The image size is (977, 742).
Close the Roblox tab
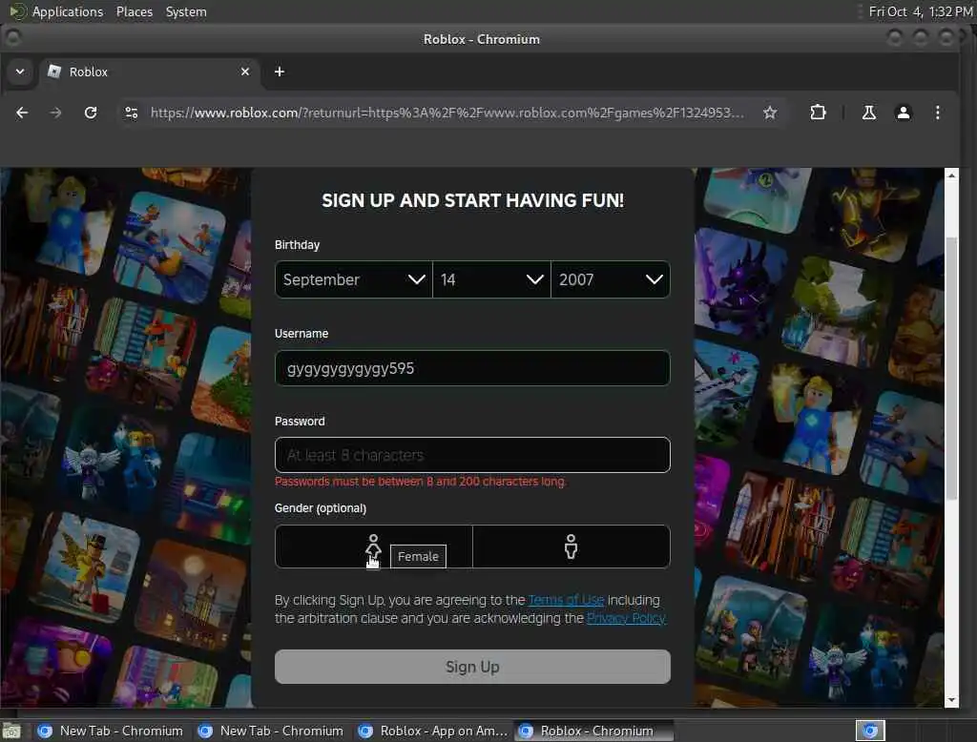245,72
